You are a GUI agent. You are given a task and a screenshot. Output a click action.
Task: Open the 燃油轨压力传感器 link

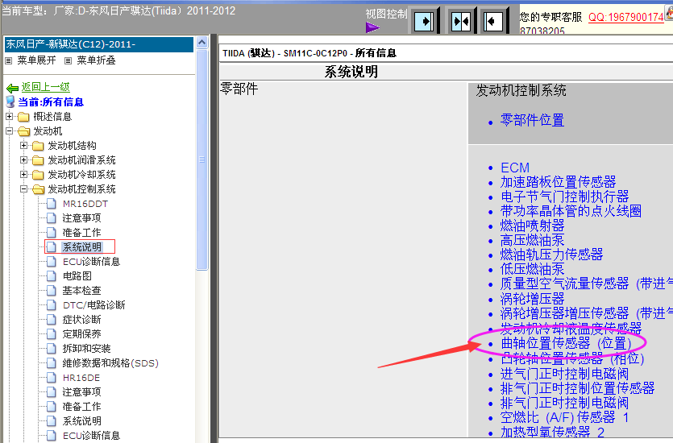pyautogui.click(x=551, y=255)
